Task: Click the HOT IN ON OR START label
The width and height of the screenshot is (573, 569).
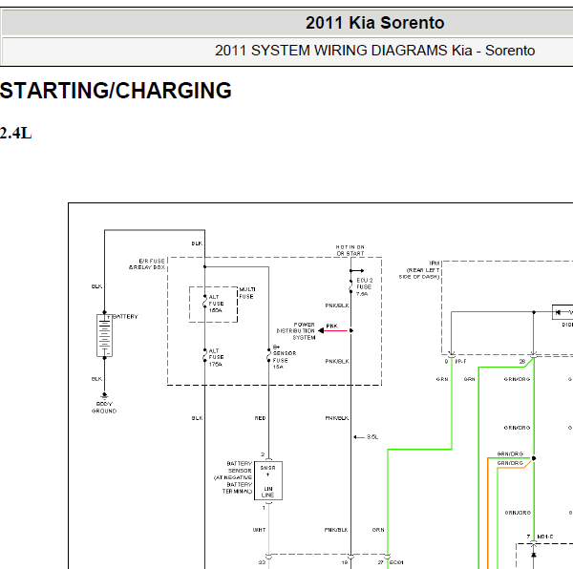Action: (350, 250)
